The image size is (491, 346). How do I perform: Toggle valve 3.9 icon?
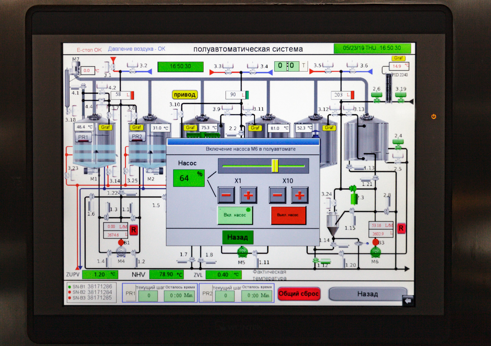pyautogui.click(x=228, y=110)
